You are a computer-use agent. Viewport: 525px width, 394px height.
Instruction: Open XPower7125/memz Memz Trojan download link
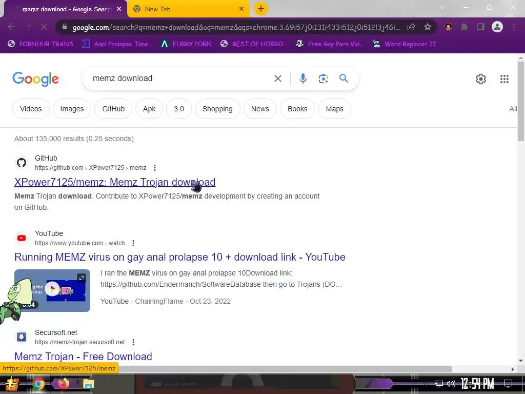pyautogui.click(x=115, y=182)
